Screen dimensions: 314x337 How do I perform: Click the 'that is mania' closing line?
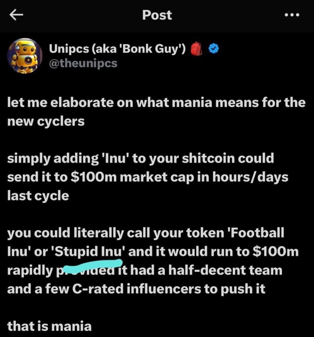49,326
